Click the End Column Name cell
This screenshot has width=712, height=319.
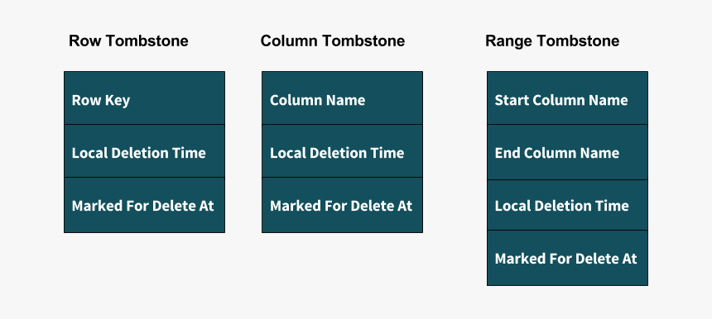[x=568, y=152]
